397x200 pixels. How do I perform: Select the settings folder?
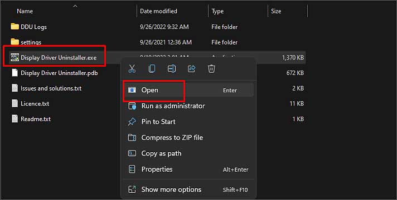[31, 42]
